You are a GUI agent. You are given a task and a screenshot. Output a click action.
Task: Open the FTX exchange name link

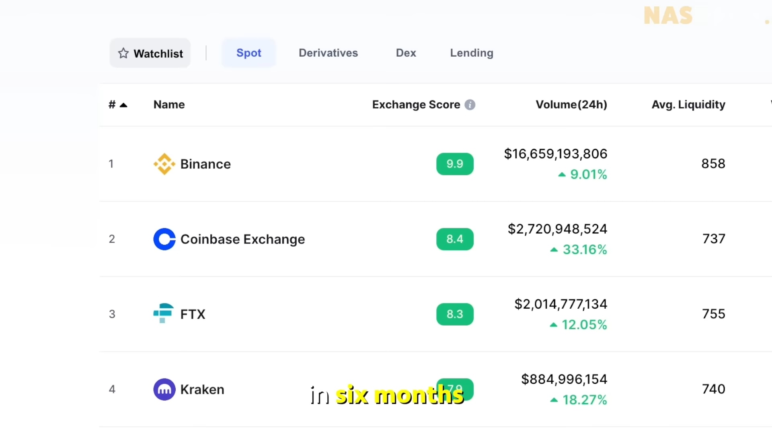click(x=193, y=314)
